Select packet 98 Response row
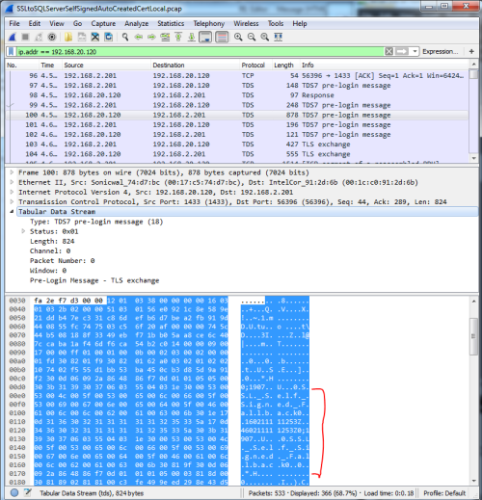 click(x=237, y=95)
